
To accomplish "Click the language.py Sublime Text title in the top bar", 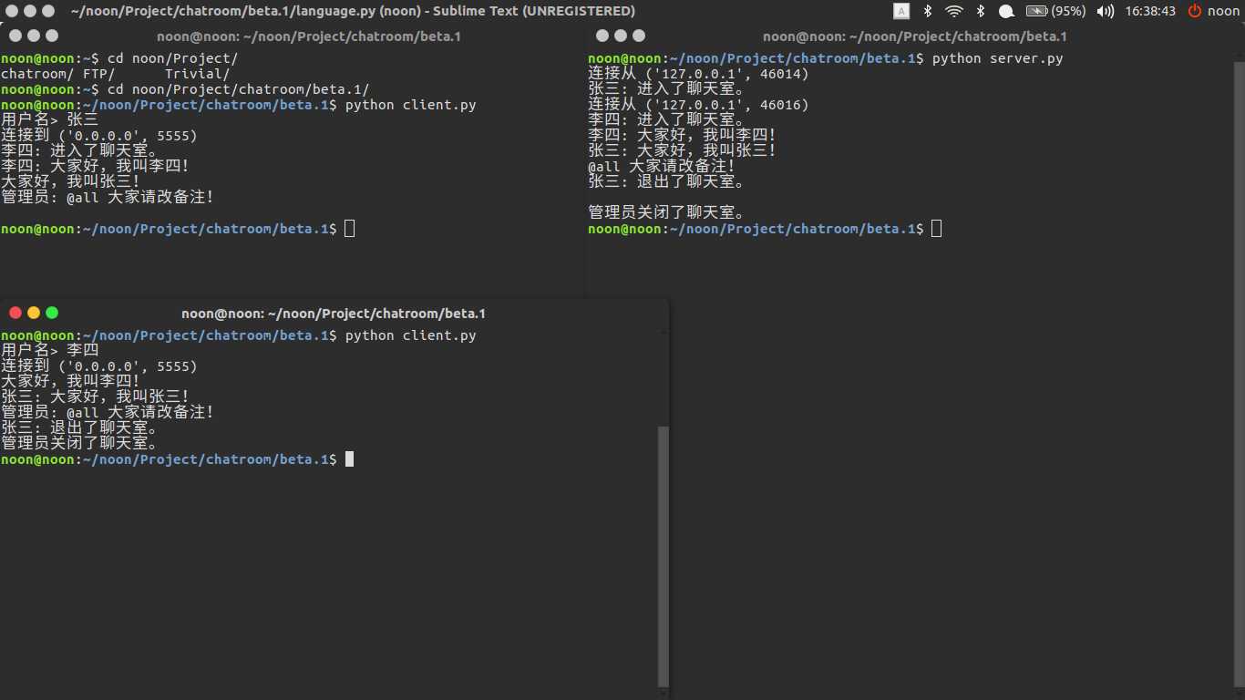I will 353,11.
